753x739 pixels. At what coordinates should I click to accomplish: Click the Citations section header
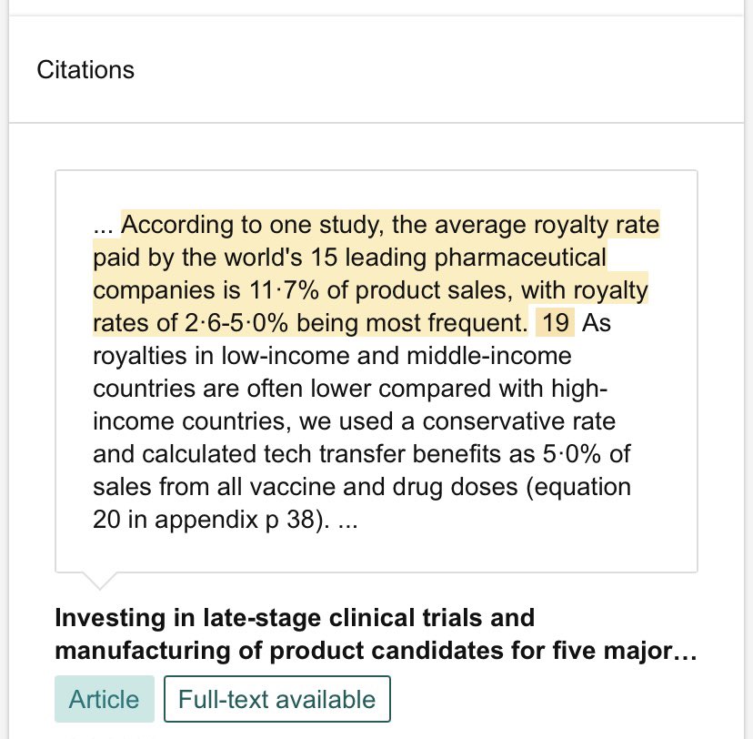tap(85, 70)
